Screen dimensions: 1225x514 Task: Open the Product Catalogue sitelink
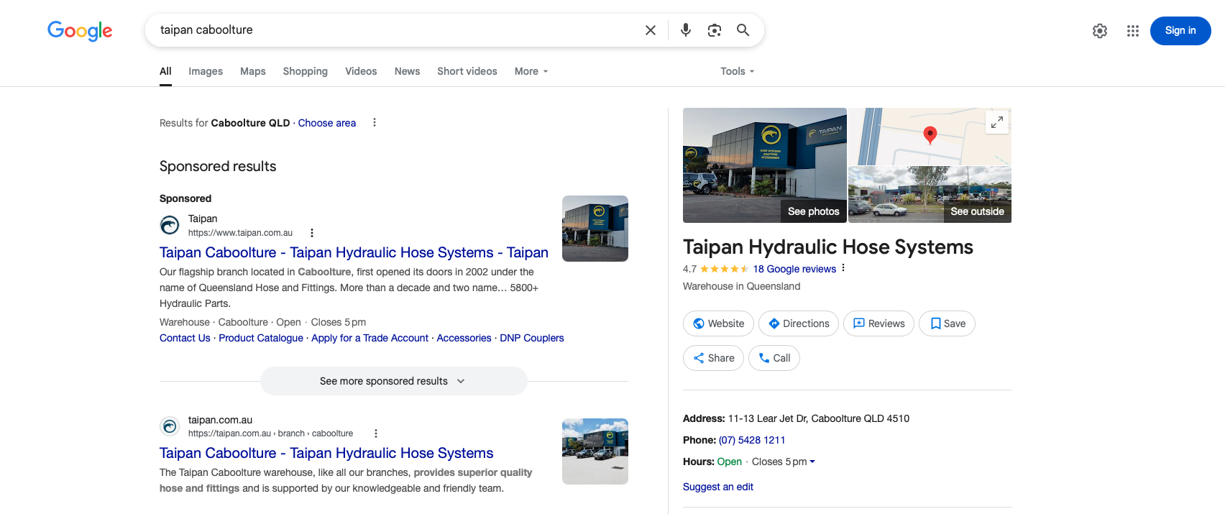(x=261, y=338)
